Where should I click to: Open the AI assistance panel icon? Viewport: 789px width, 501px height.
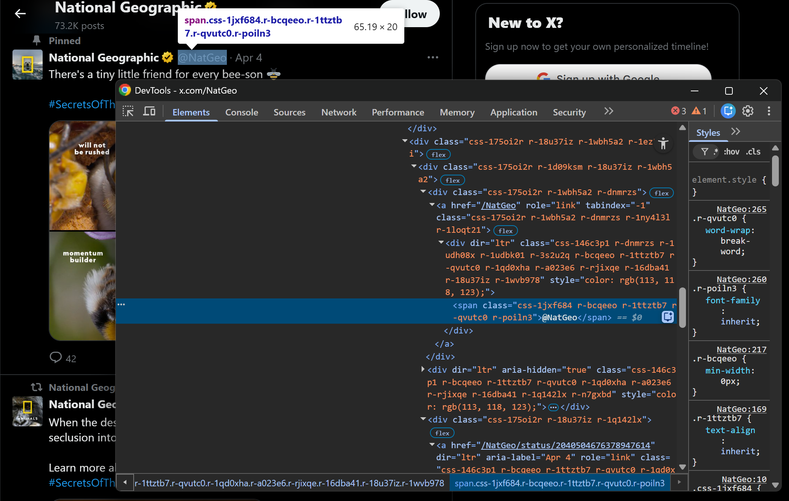pyautogui.click(x=728, y=111)
